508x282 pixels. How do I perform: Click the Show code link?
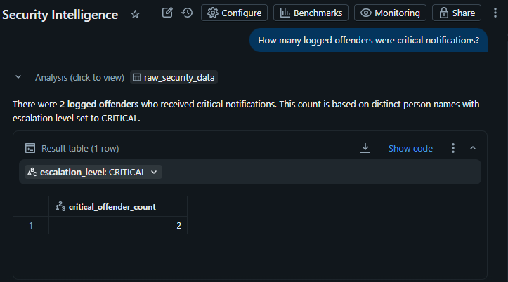[x=410, y=149]
